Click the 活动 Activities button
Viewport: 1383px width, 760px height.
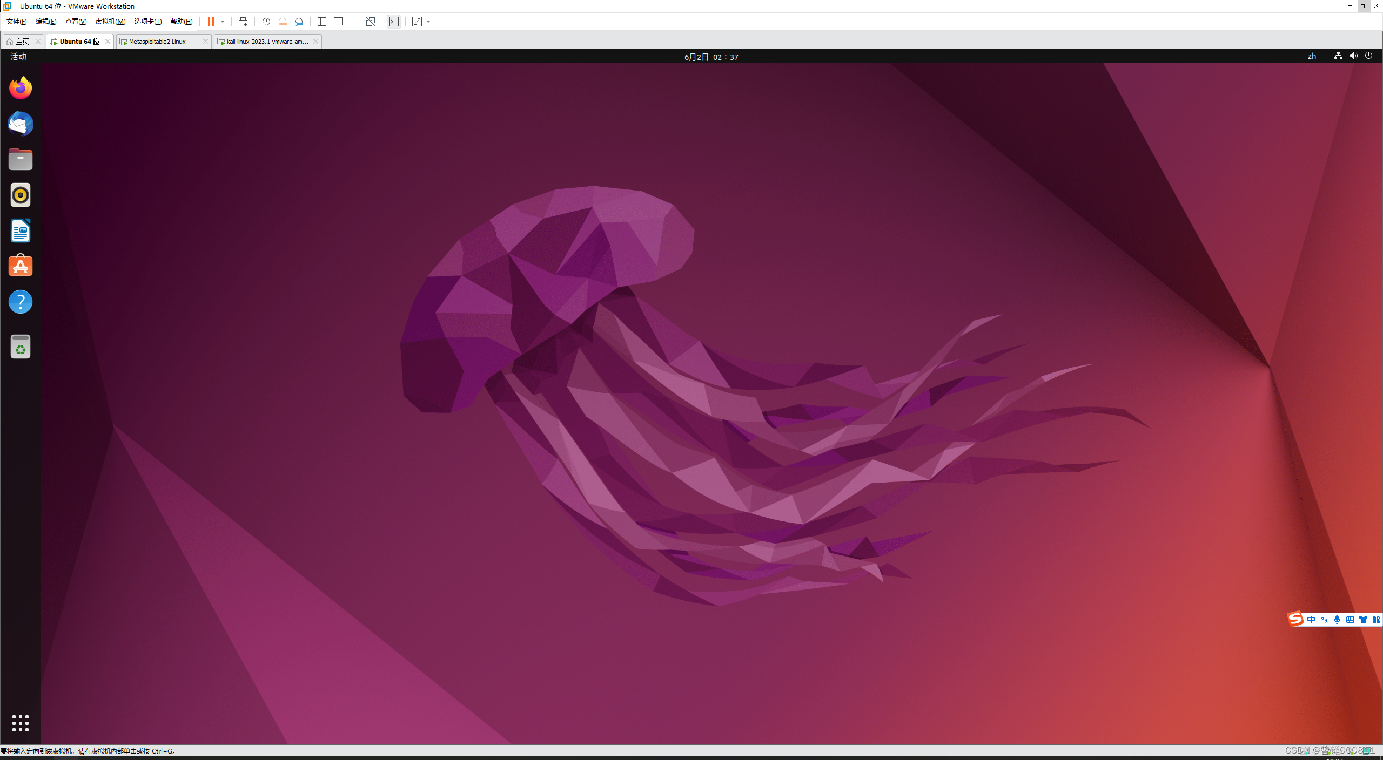(x=18, y=57)
